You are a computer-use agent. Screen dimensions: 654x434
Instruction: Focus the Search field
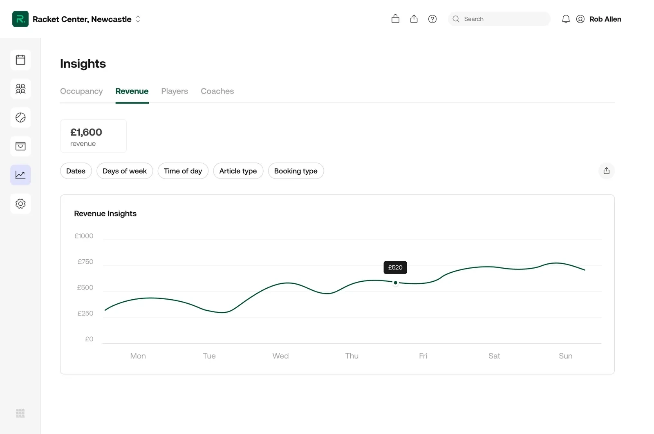(x=499, y=19)
